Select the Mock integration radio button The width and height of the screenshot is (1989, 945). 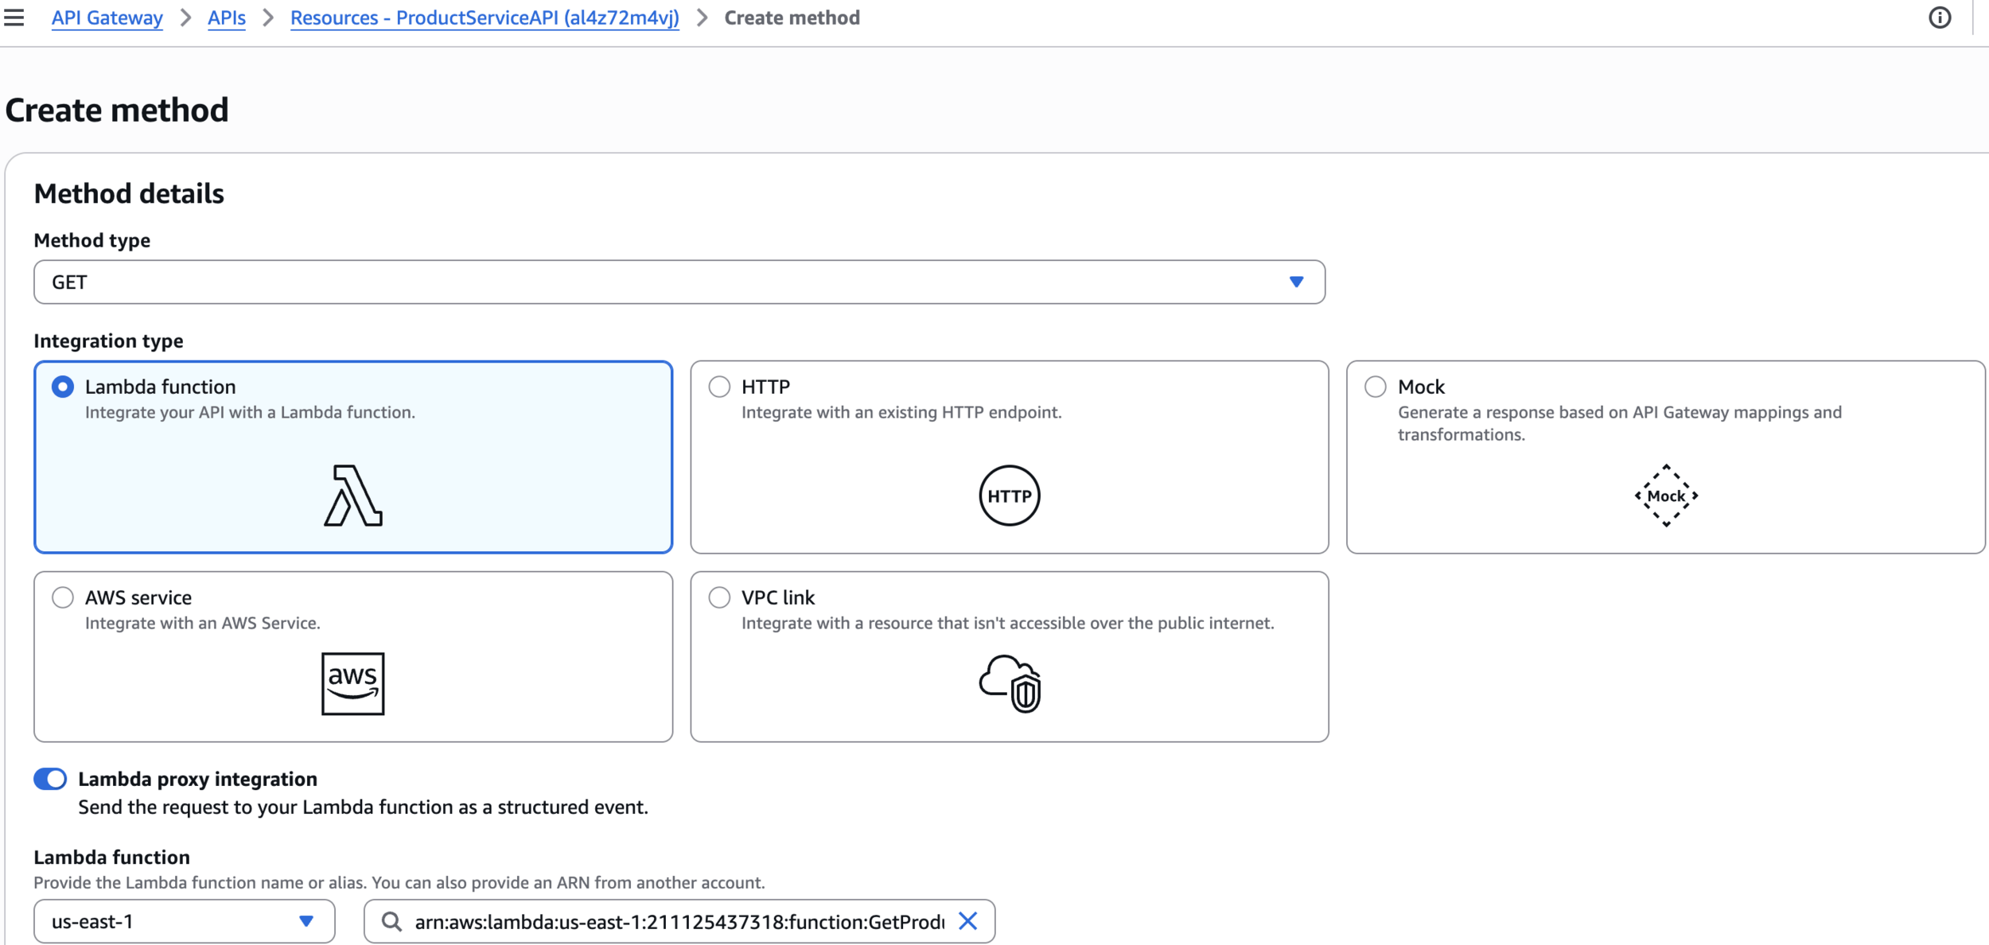[x=1375, y=387]
